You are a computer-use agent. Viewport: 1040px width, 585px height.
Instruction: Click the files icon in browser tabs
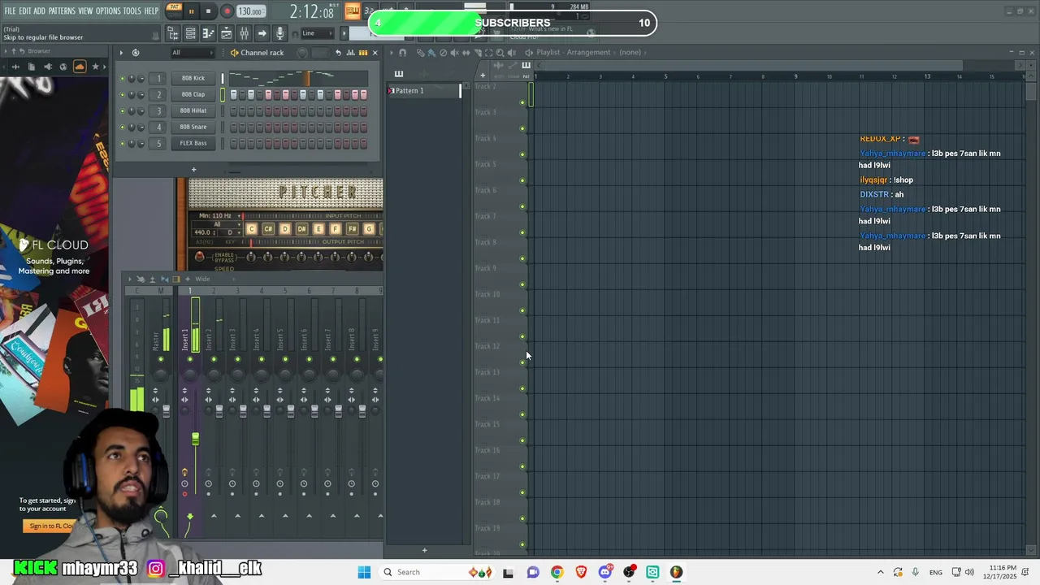32,67
